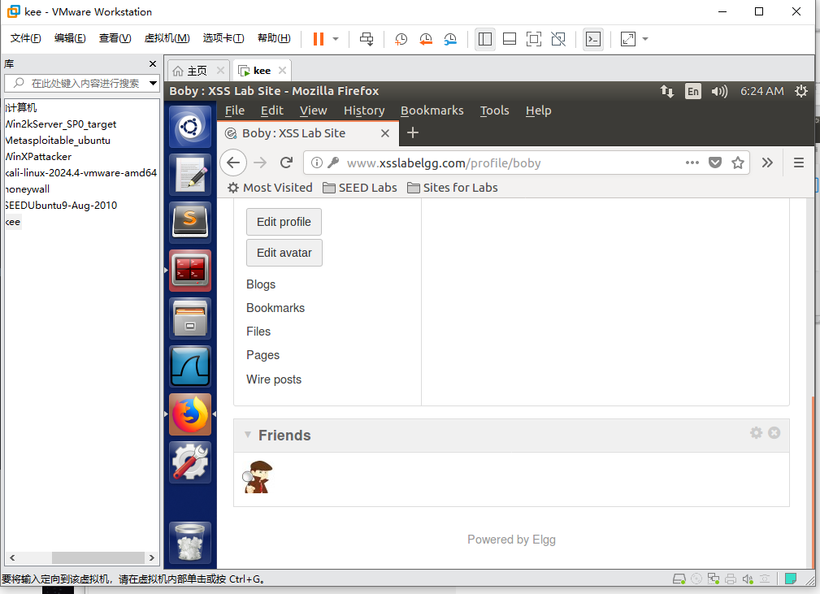Toggle the library sidebar view icon

[485, 39]
